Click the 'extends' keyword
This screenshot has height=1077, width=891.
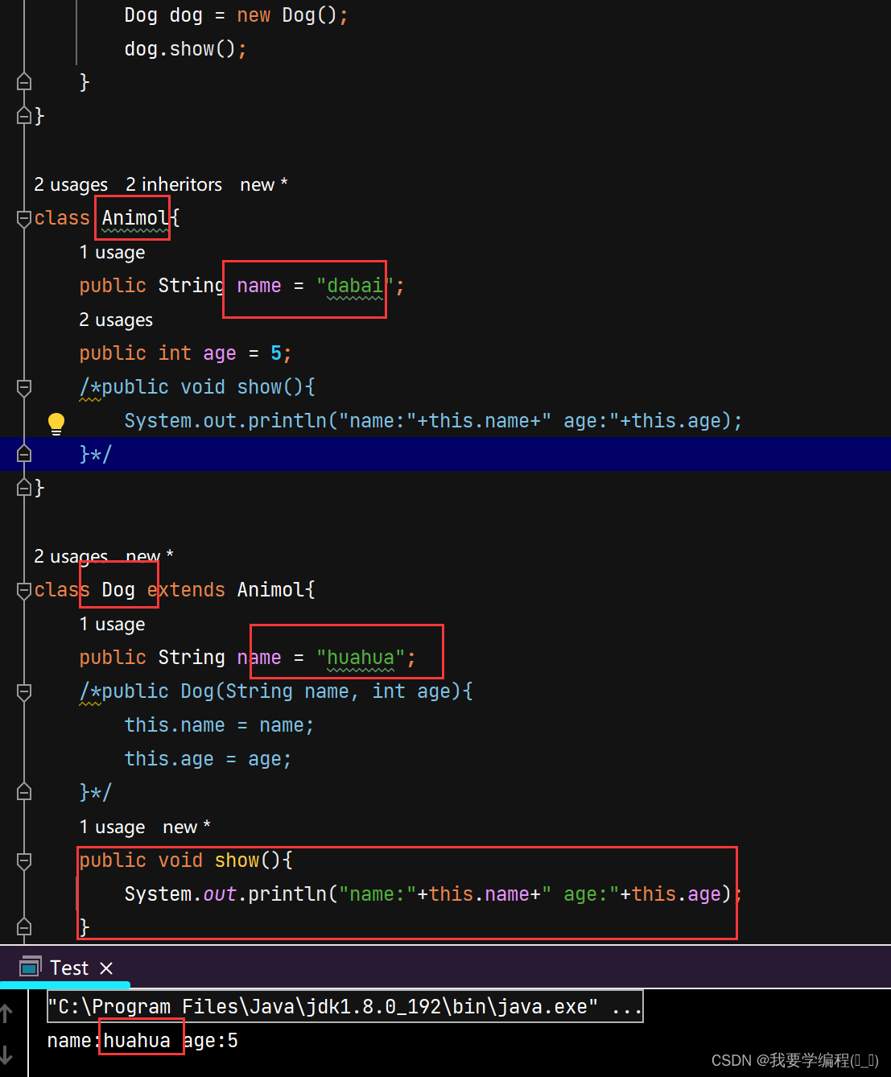coord(186,590)
